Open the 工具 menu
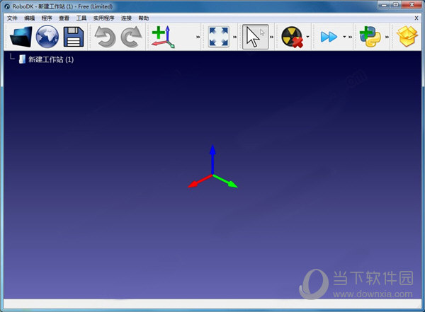 (x=81, y=18)
